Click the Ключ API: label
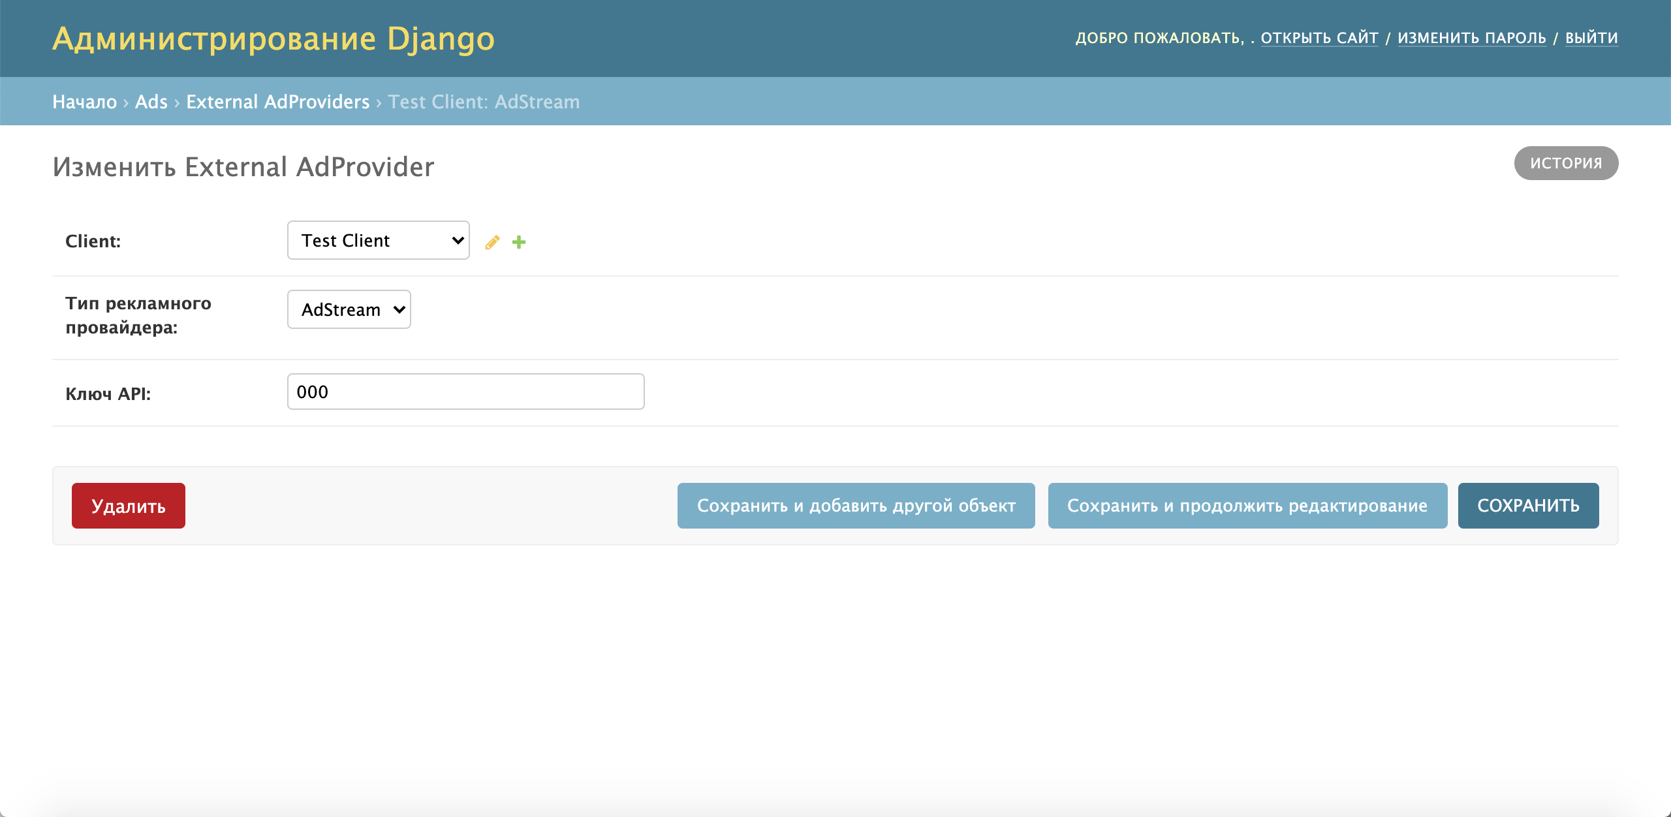Image resolution: width=1671 pixels, height=817 pixels. click(108, 394)
